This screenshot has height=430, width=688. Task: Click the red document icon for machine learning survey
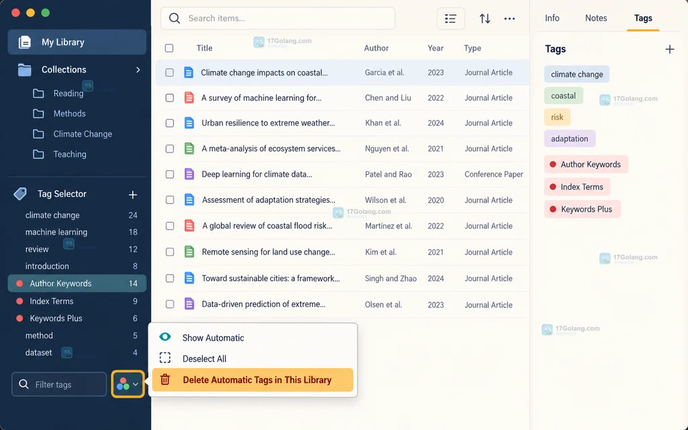point(189,98)
